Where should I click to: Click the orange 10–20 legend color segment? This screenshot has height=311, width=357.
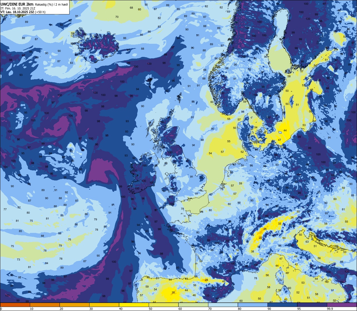45,305
